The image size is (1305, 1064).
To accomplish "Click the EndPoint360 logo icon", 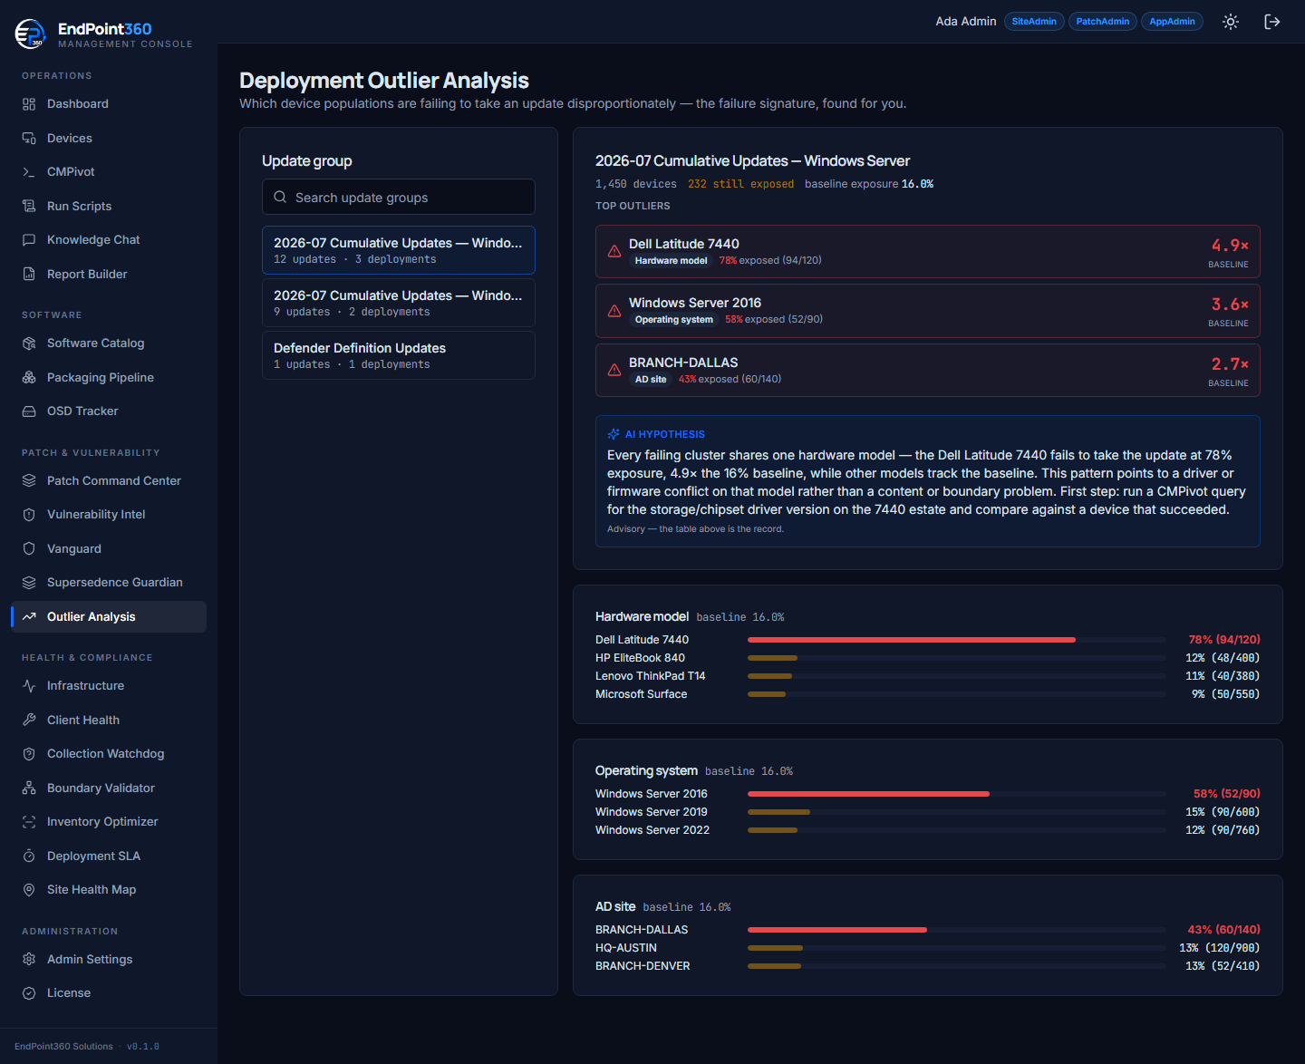I will pyautogui.click(x=30, y=34).
